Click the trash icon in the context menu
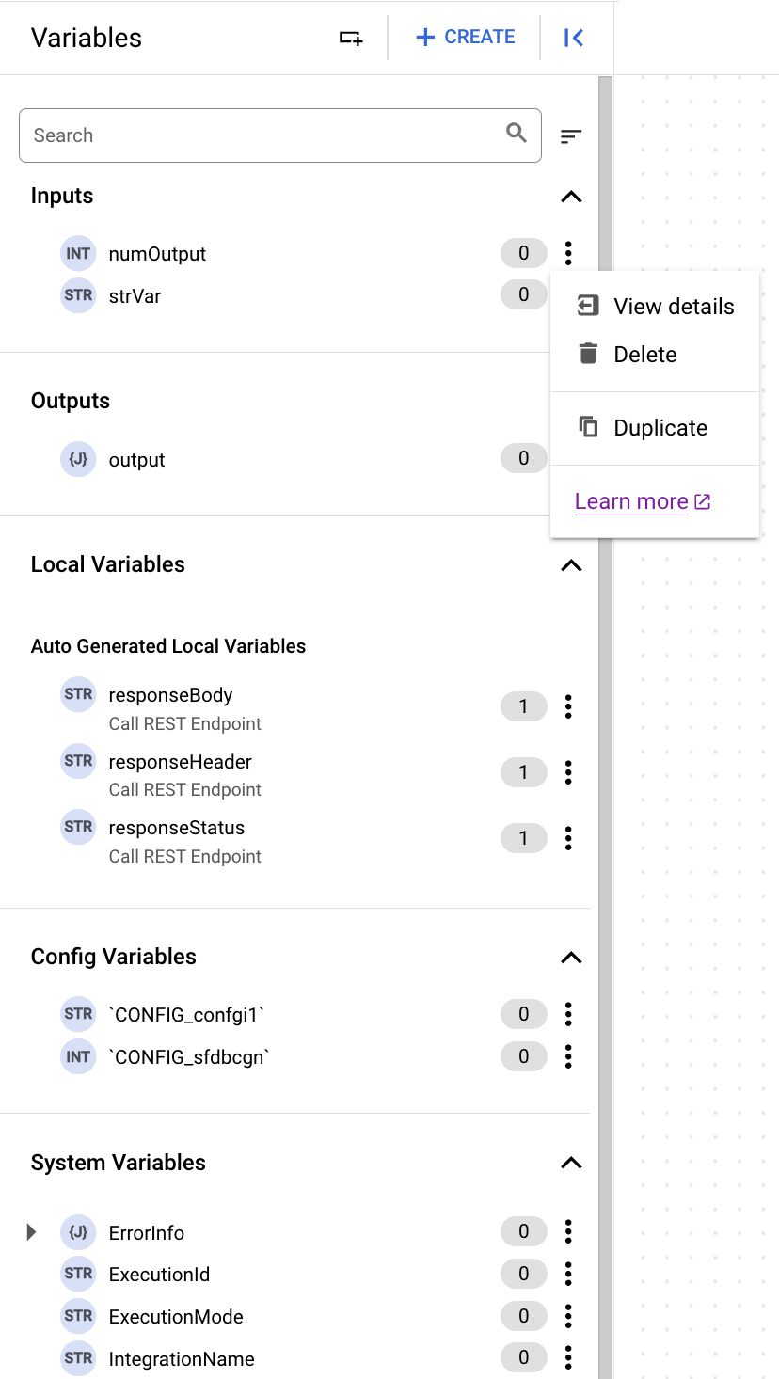 587,354
